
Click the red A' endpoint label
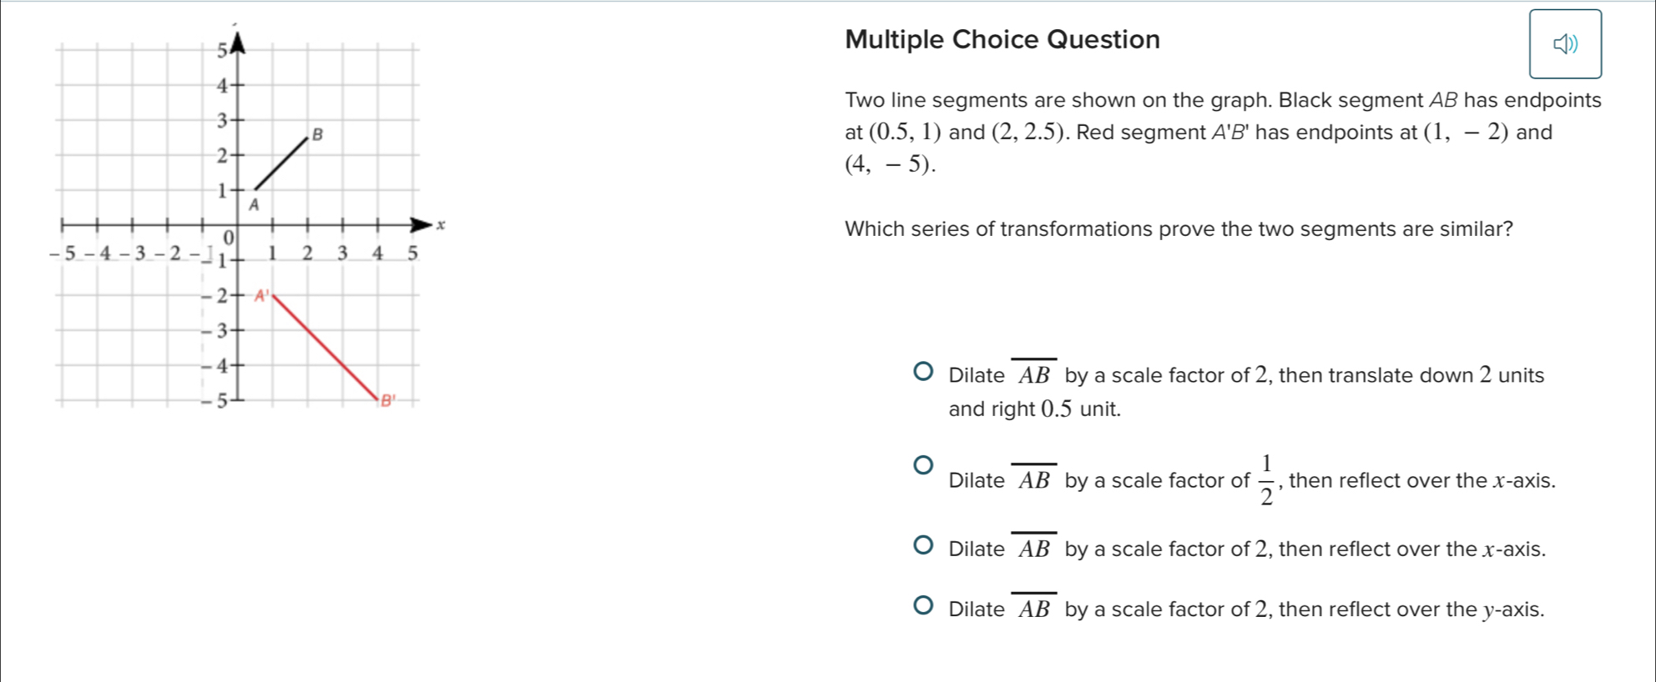tap(261, 295)
